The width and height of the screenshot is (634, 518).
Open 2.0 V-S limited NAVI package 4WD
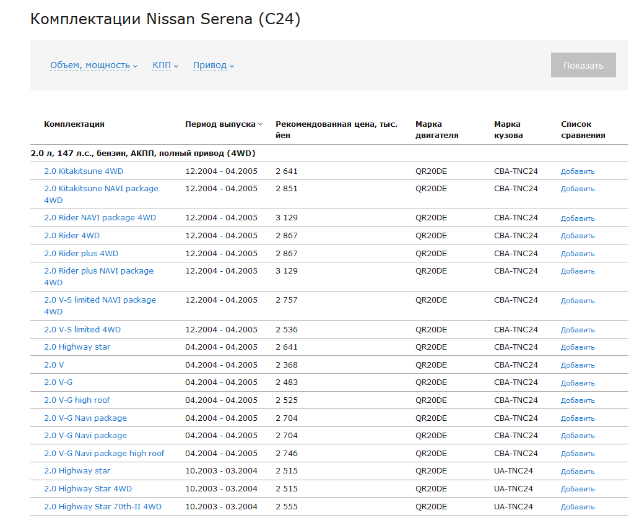tap(100, 306)
